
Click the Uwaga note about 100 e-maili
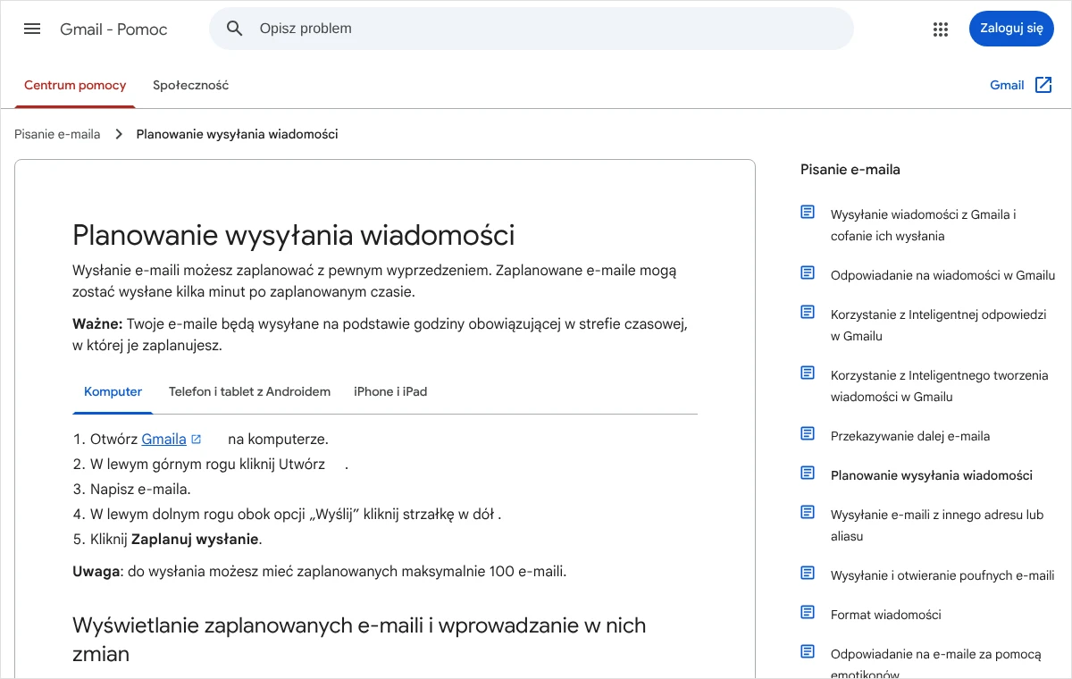click(320, 571)
